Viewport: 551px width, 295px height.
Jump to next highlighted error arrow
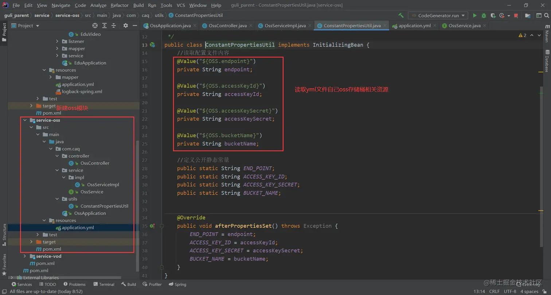(539, 35)
